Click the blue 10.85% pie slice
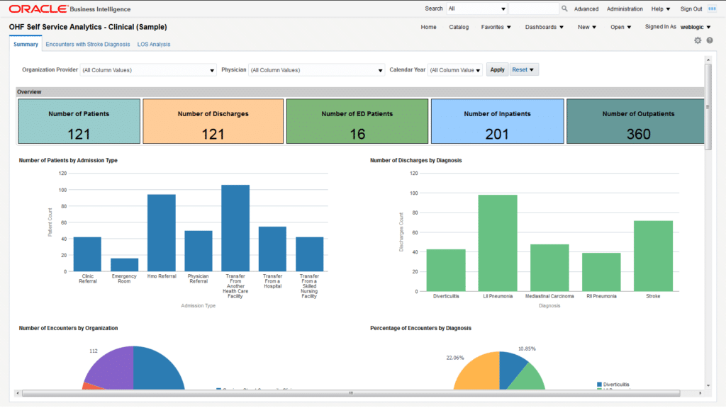Viewport: 726px width, 408px height. (x=510, y=367)
